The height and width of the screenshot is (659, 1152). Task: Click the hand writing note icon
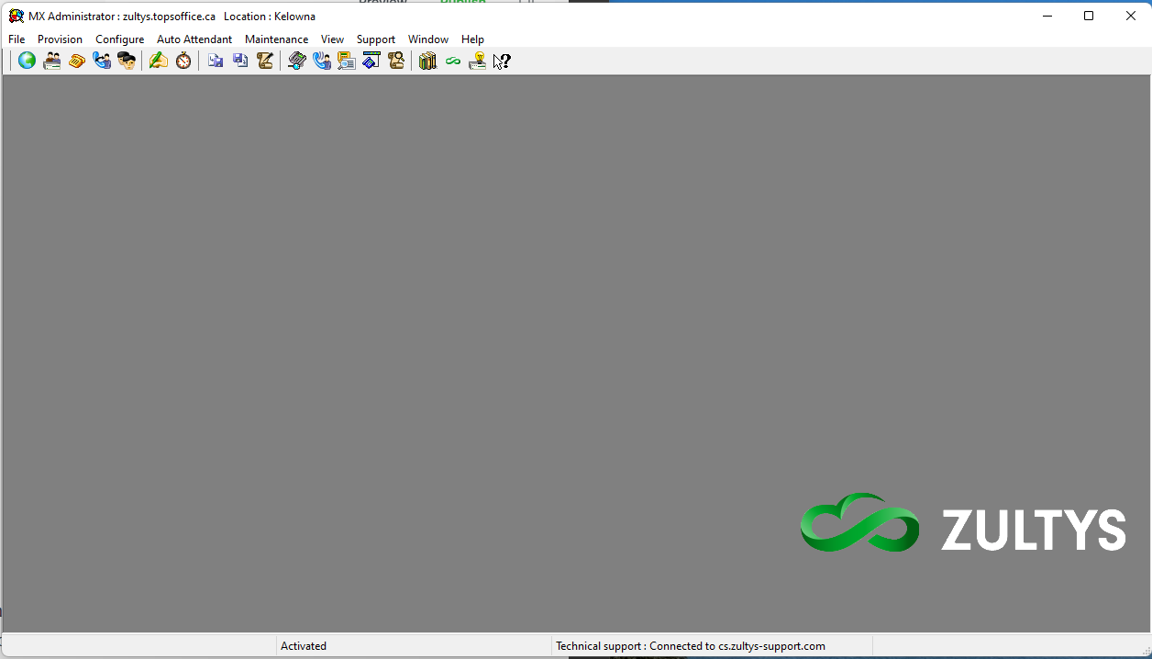pos(159,61)
